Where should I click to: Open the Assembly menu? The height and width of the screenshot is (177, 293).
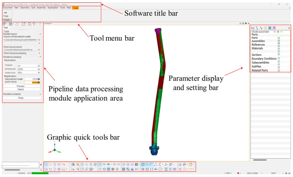click(41, 8)
